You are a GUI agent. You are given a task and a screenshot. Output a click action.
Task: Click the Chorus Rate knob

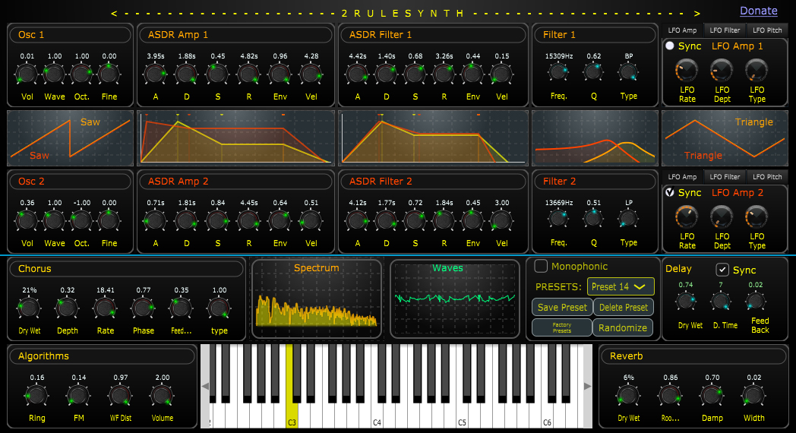click(x=105, y=308)
